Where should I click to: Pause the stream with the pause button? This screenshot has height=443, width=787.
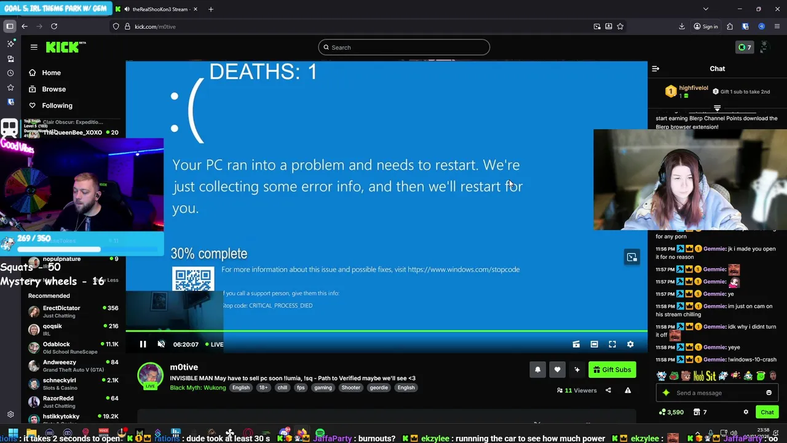click(x=143, y=345)
